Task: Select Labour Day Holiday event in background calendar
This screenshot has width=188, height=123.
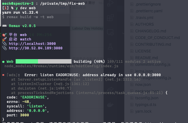Action: pos(87,28)
